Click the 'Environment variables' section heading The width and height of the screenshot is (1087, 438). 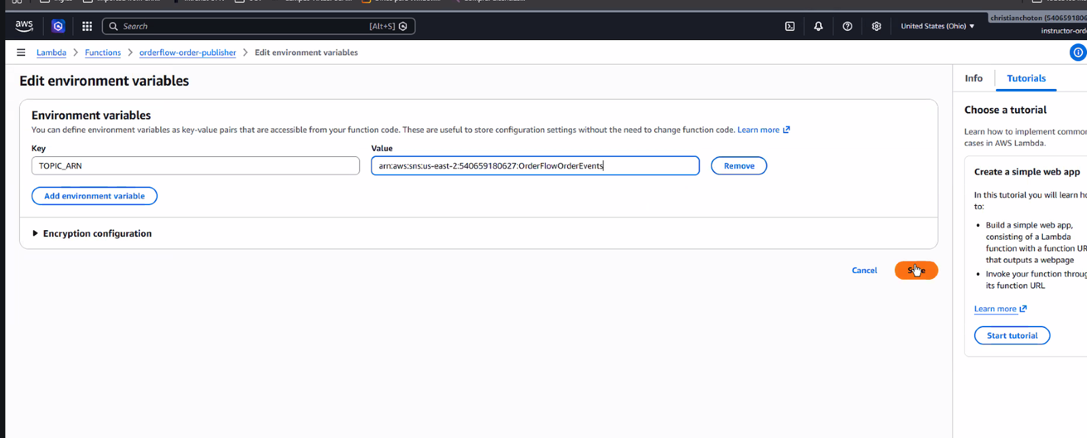[91, 115]
